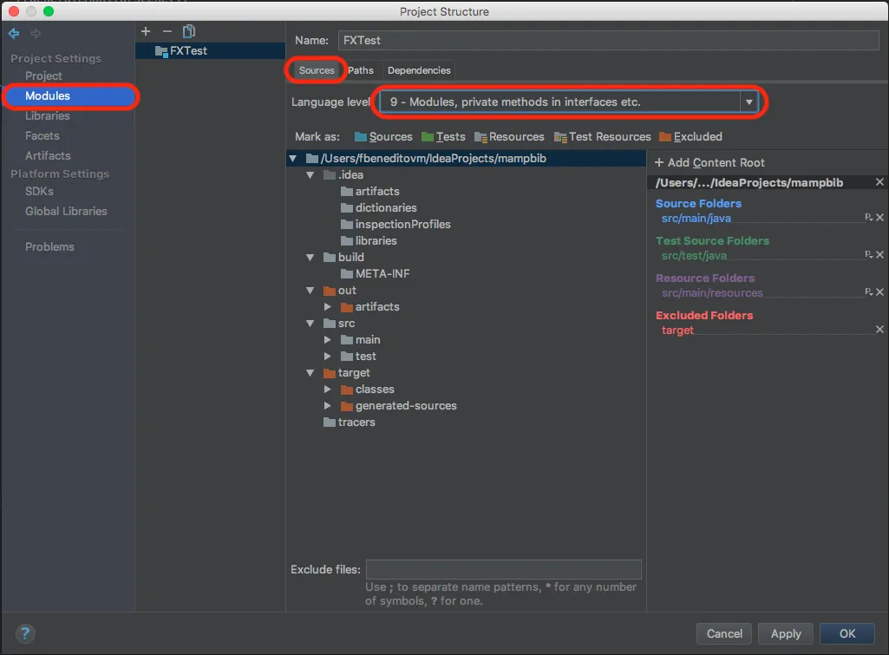This screenshot has width=889, height=655.
Task: Mark folder as Tests
Action: 443,137
